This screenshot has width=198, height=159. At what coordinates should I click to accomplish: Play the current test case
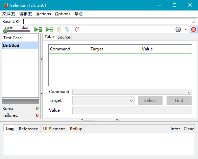(x=49, y=29)
